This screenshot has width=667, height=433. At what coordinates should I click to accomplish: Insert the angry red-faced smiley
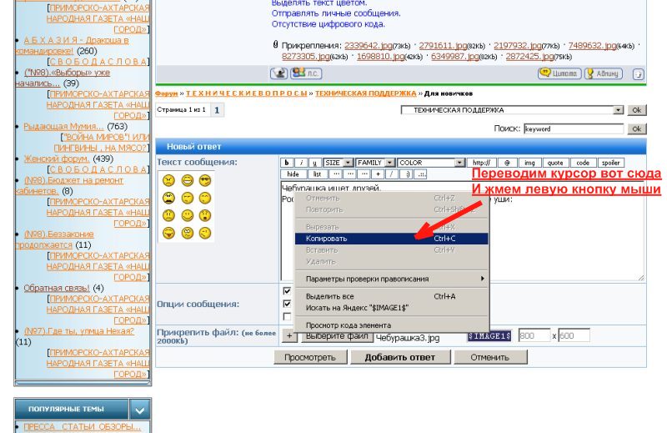(168, 180)
